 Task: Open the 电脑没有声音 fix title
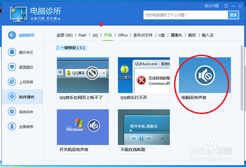coord(194,98)
